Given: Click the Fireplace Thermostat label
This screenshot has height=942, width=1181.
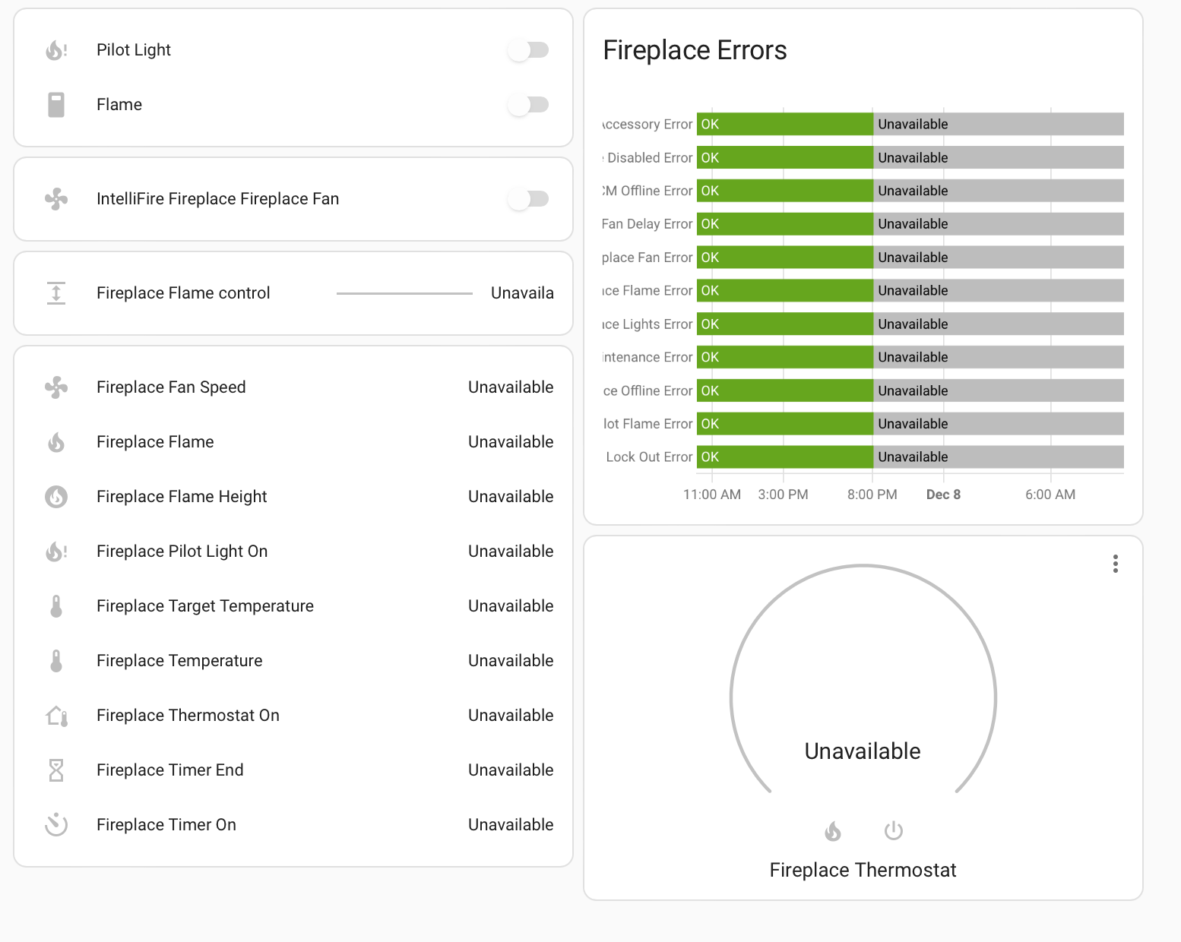Looking at the screenshot, I should coord(863,870).
